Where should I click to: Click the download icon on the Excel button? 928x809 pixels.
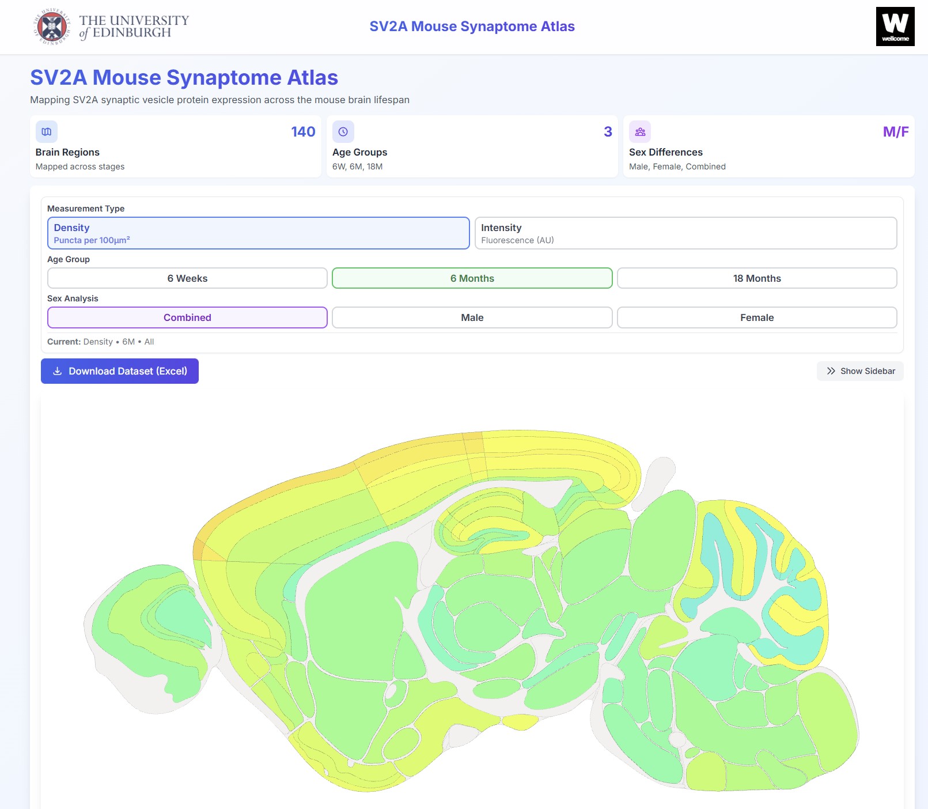tap(57, 371)
